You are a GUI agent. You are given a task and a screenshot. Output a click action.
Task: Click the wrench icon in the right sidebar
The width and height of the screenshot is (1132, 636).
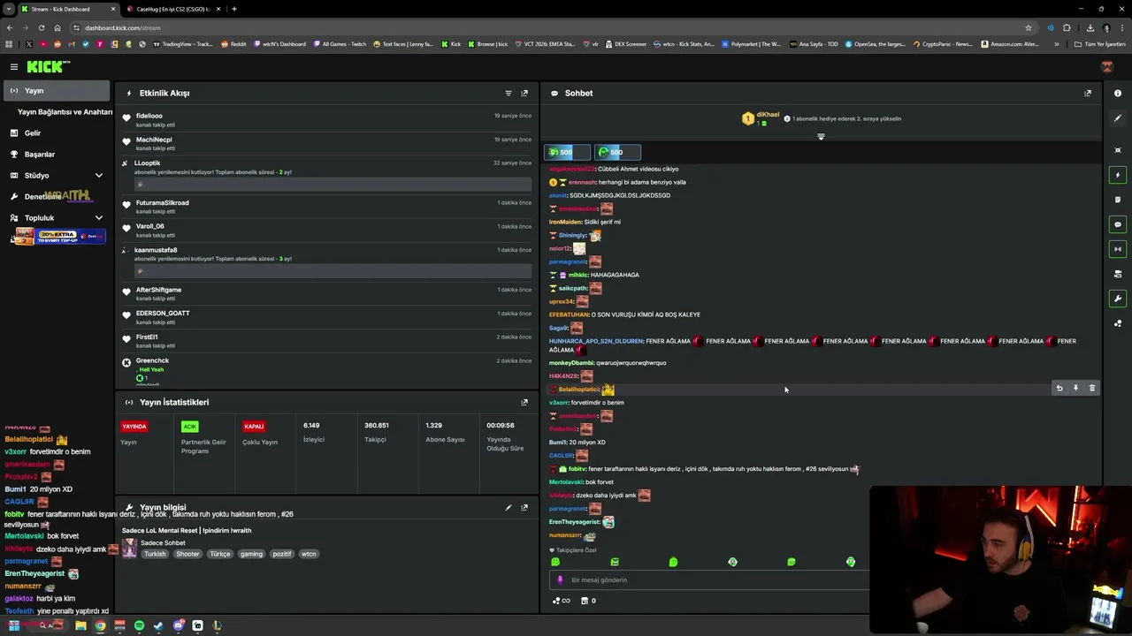[x=1118, y=299]
